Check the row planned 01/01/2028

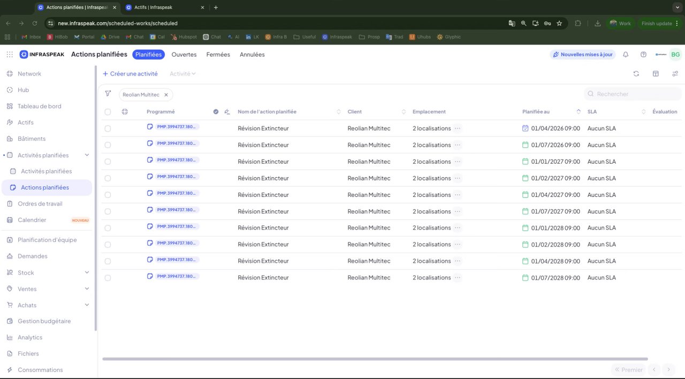click(x=108, y=228)
